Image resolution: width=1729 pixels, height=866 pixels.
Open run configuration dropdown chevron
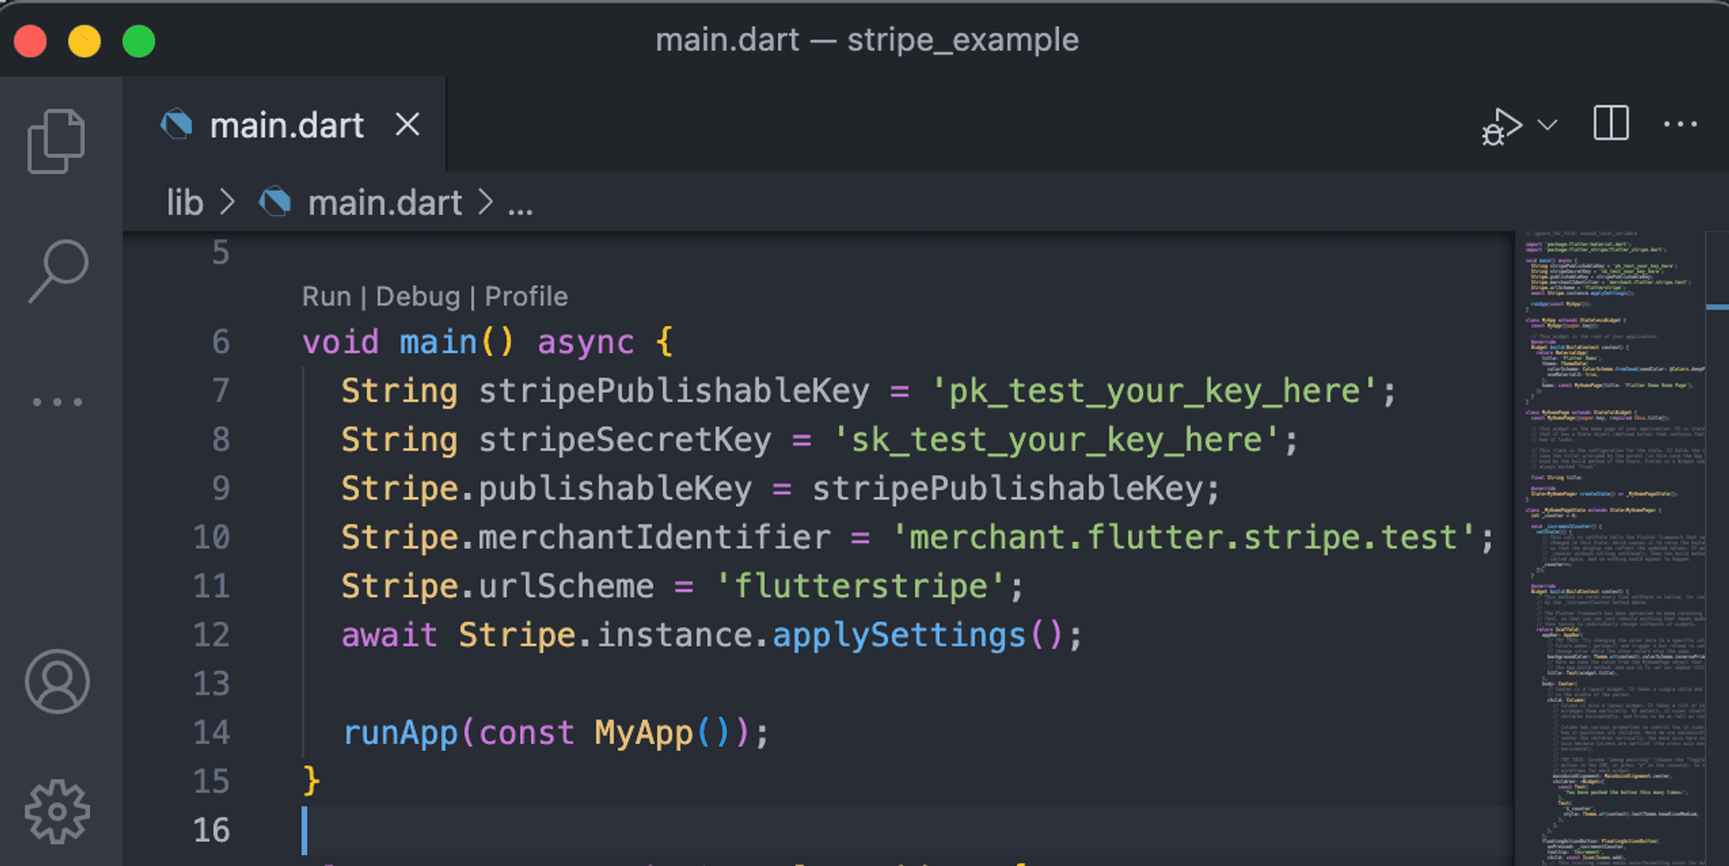(x=1546, y=127)
